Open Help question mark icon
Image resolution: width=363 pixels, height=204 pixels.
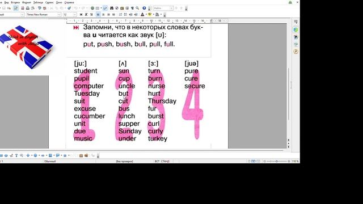(144, 8)
